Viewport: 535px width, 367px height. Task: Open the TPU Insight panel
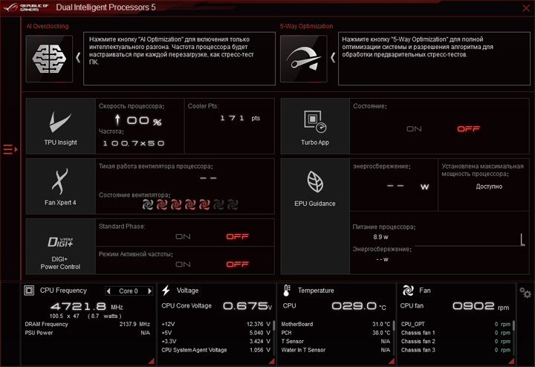60,126
